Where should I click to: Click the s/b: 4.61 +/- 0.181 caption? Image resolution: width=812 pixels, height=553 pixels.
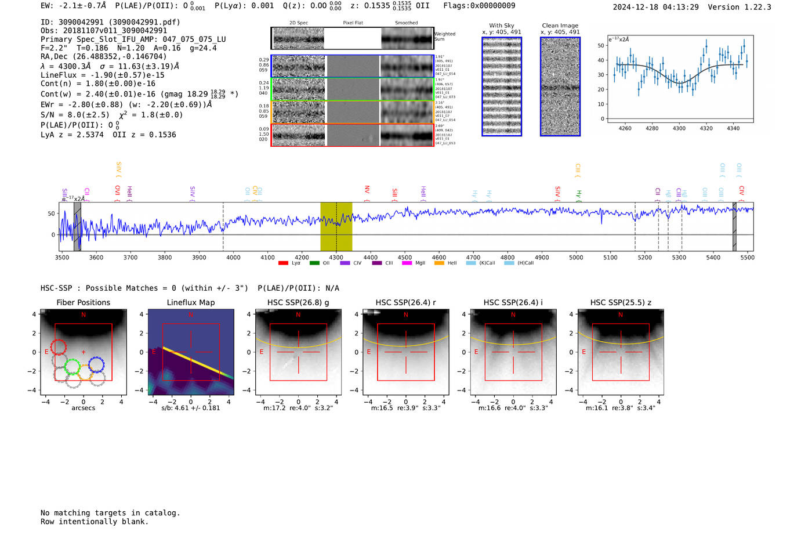click(191, 408)
